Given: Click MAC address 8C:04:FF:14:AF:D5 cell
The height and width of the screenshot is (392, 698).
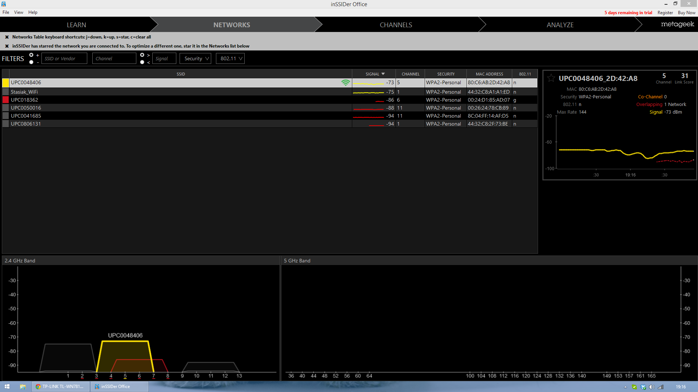Looking at the screenshot, I should 489,116.
